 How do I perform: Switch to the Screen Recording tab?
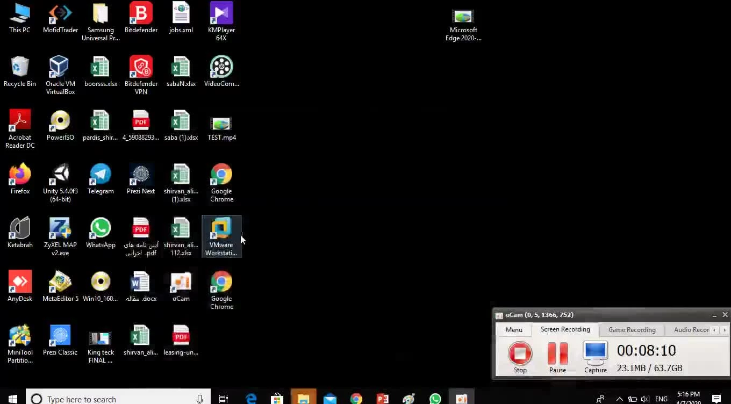tap(565, 329)
